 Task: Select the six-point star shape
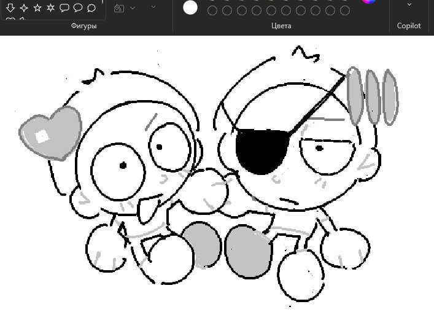pyautogui.click(x=51, y=8)
